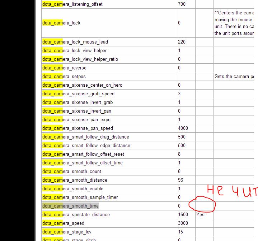Select dota_camera_smooth_distance row name
The height and width of the screenshot is (241, 258).
(75, 180)
